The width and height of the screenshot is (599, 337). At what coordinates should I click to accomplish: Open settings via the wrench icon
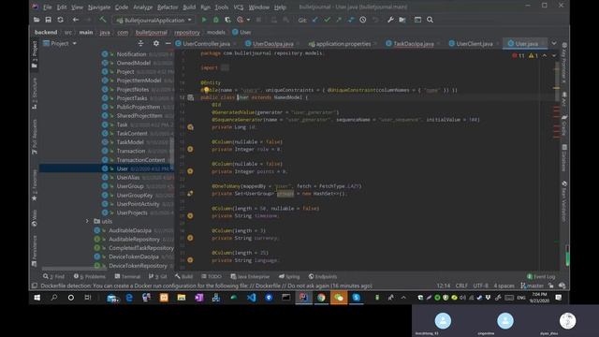point(390,20)
